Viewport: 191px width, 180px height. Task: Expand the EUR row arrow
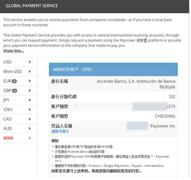pos(29,81)
